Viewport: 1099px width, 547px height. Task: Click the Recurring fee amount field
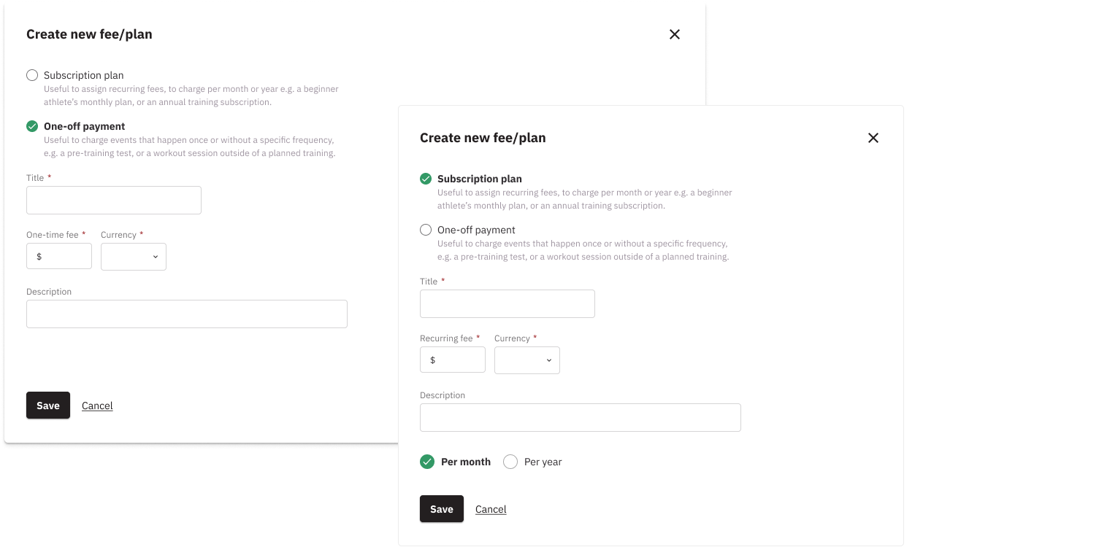458,360
